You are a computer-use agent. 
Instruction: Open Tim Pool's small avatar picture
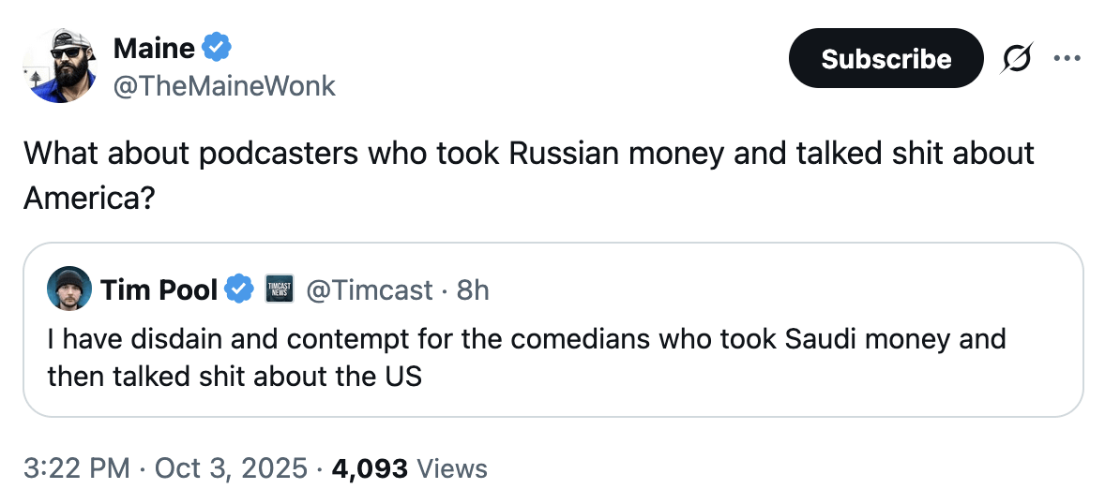pyautogui.click(x=69, y=289)
